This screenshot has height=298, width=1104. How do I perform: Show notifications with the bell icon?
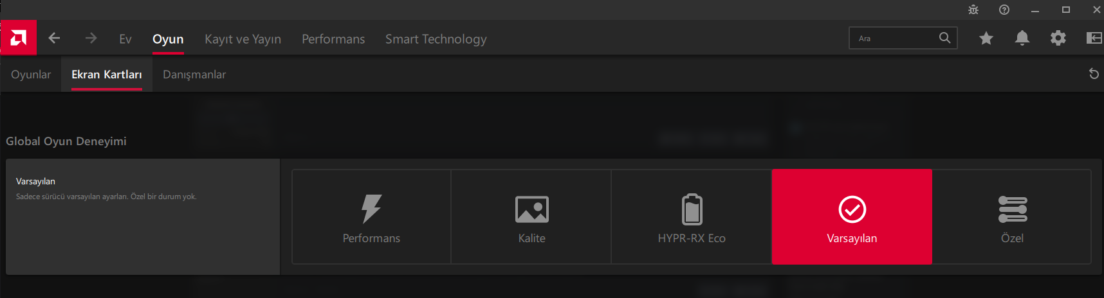pyautogui.click(x=1022, y=39)
